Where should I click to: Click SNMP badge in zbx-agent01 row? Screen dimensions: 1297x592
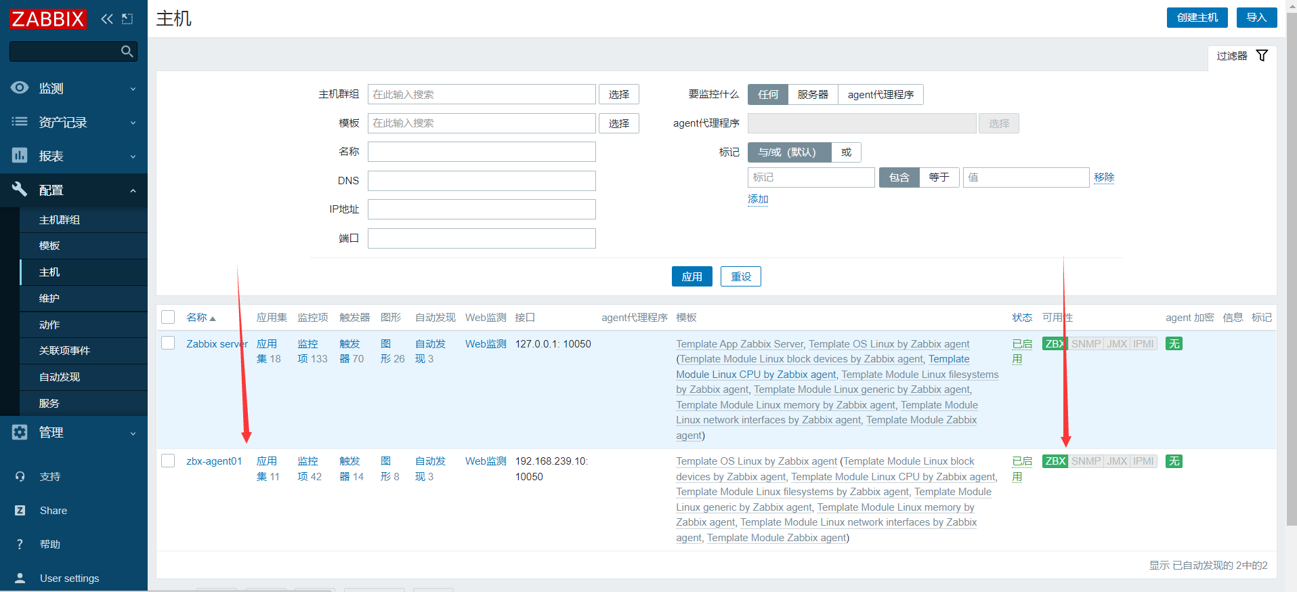click(x=1086, y=461)
